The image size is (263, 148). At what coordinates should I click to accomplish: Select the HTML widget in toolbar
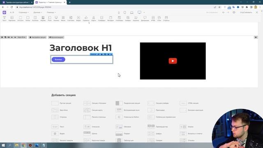click(153, 18)
